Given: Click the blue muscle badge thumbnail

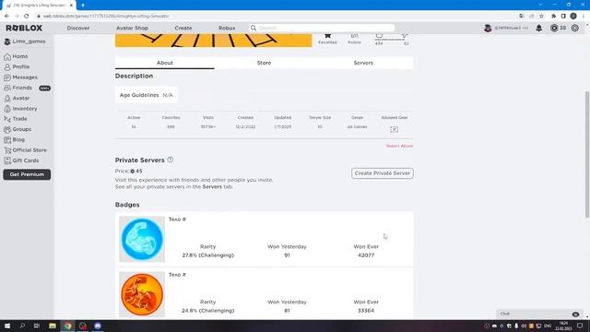Looking at the screenshot, I should pyautogui.click(x=142, y=239).
